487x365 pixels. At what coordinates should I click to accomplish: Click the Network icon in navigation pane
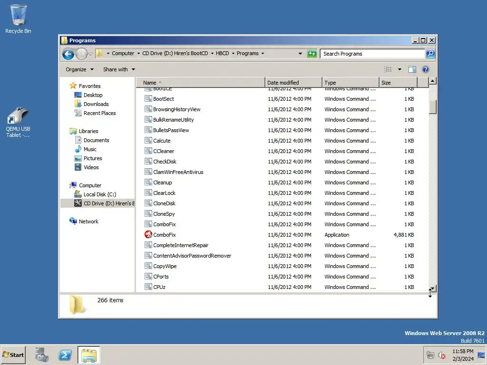(73, 221)
